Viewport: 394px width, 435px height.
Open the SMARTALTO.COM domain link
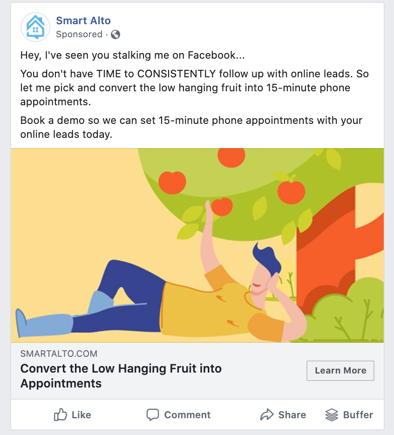59,353
